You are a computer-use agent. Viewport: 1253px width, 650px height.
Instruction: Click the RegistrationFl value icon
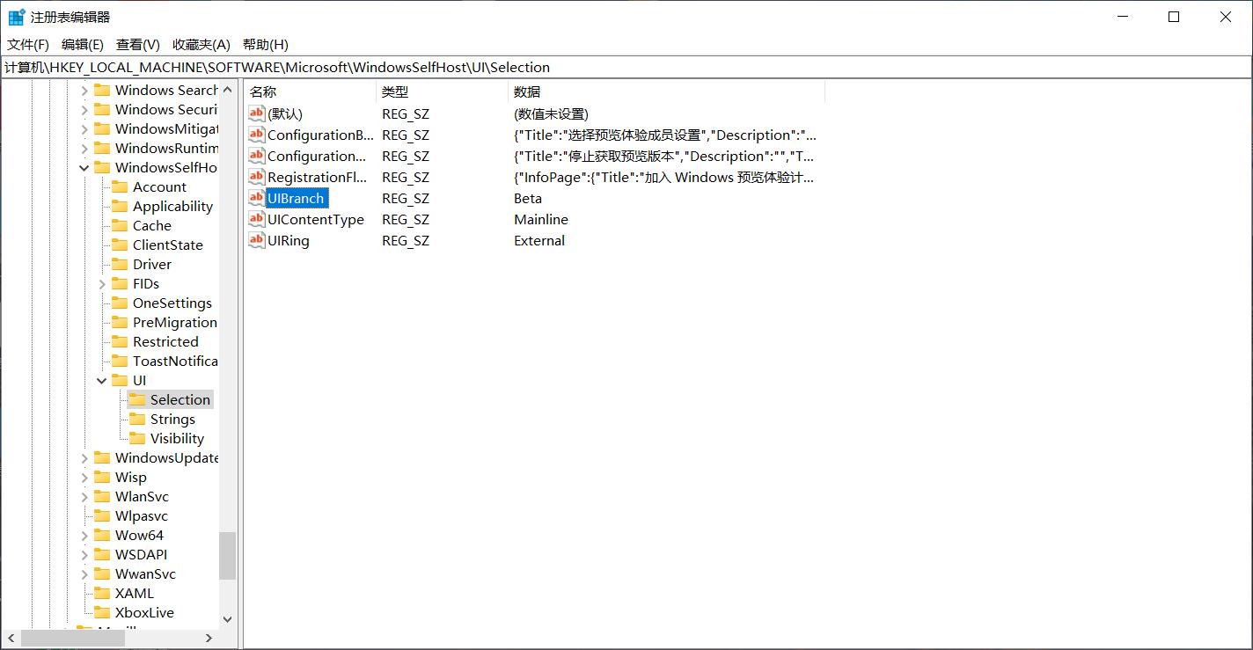click(x=256, y=177)
